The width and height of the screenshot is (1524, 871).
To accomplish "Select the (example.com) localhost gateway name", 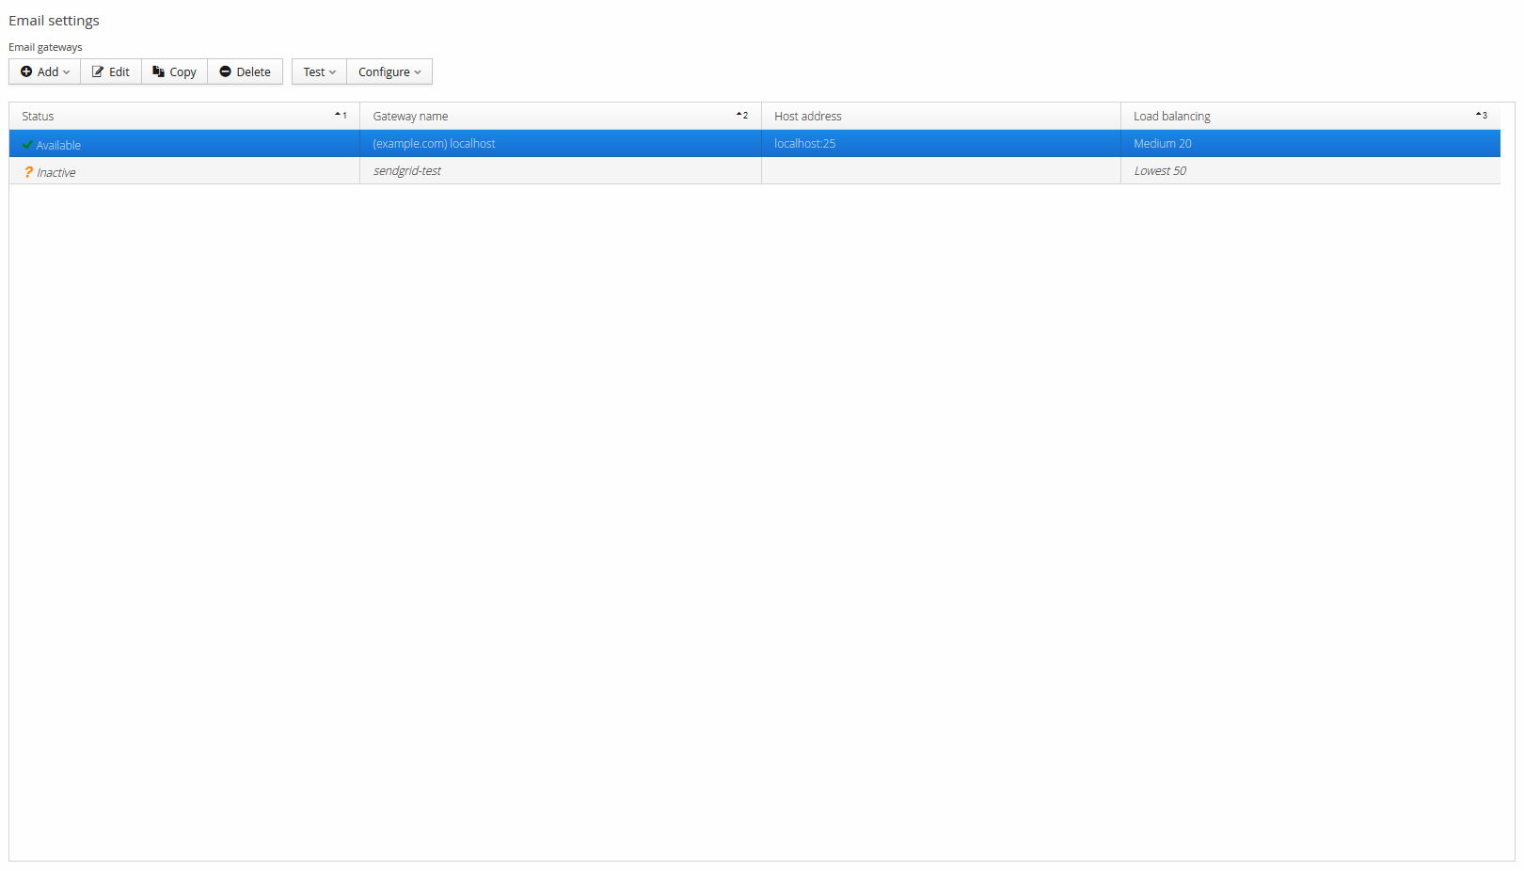I will tap(434, 144).
